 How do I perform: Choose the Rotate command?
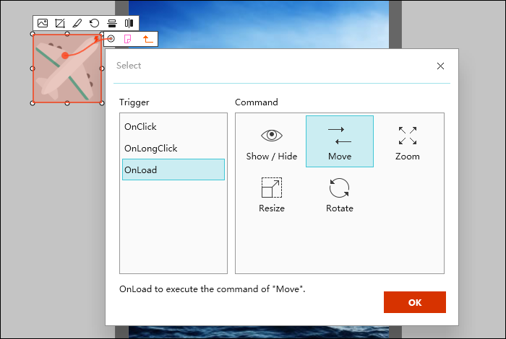point(340,194)
